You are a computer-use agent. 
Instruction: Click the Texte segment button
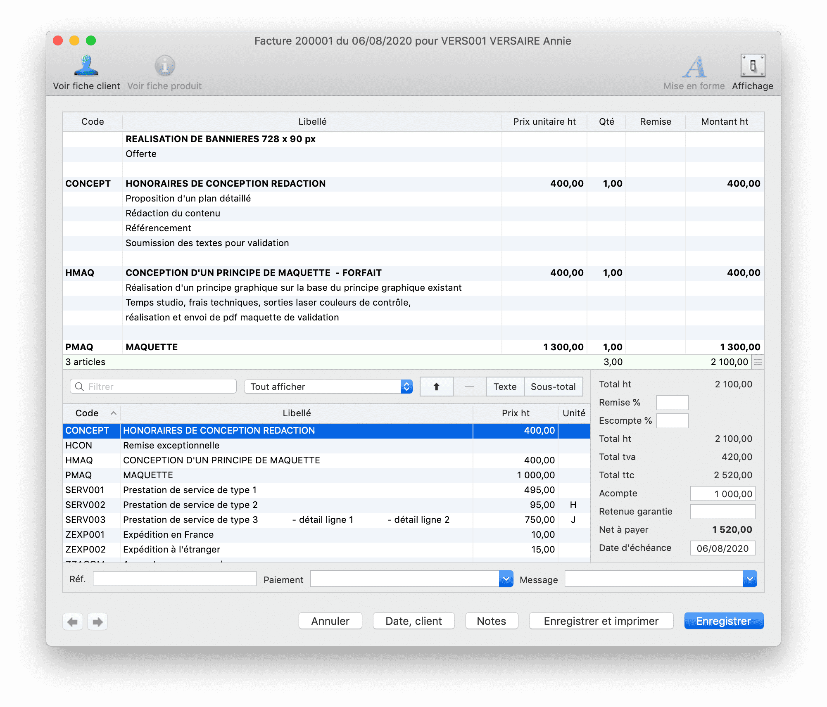[x=505, y=387]
